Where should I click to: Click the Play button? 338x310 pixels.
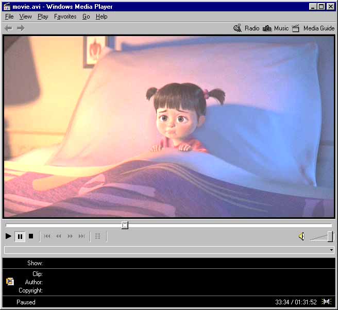point(8,236)
